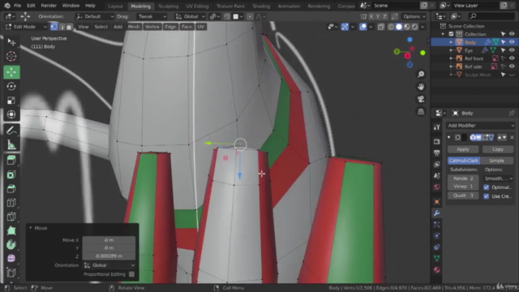Select the Poly Build tool
Viewport: 519px width, 292px height.
[x=11, y=230]
